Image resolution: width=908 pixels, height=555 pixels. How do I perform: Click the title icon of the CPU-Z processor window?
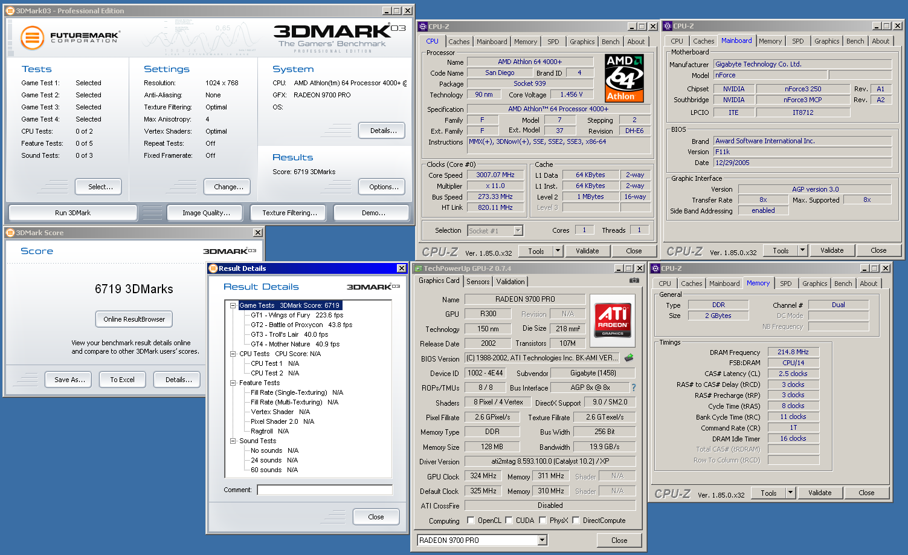click(423, 27)
